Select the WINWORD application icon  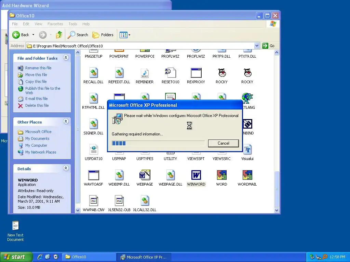click(196, 175)
